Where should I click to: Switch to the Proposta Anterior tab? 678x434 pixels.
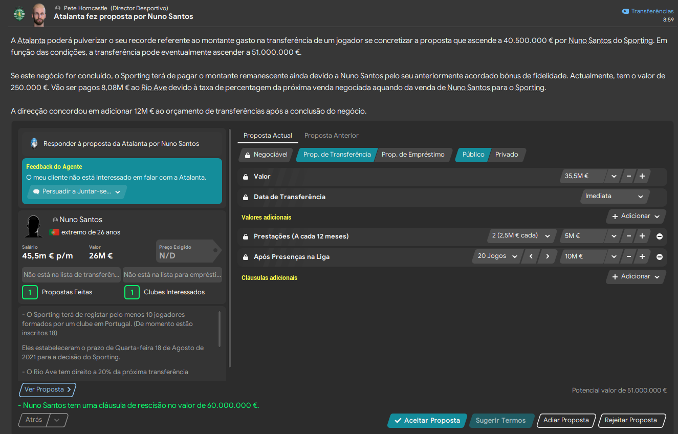tap(332, 136)
